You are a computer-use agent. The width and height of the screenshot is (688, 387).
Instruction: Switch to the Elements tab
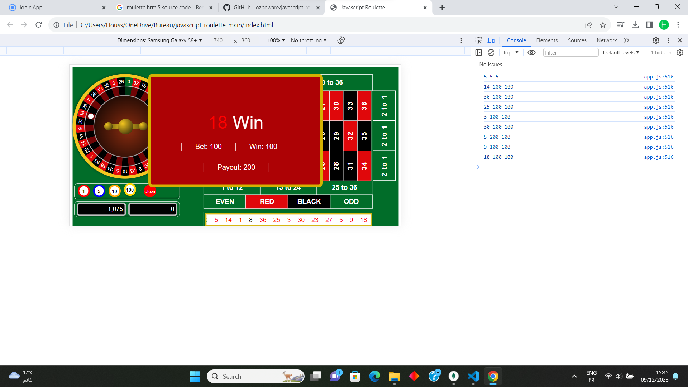point(546,40)
